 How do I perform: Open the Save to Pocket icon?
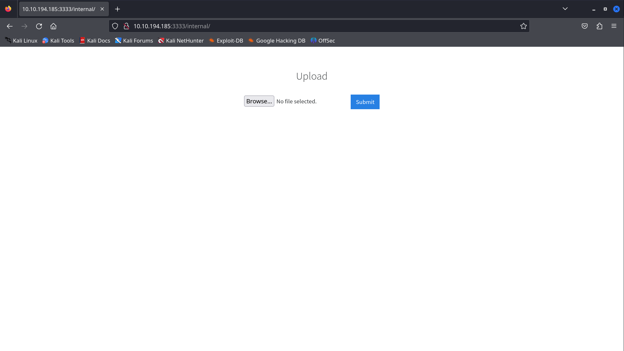(584, 26)
